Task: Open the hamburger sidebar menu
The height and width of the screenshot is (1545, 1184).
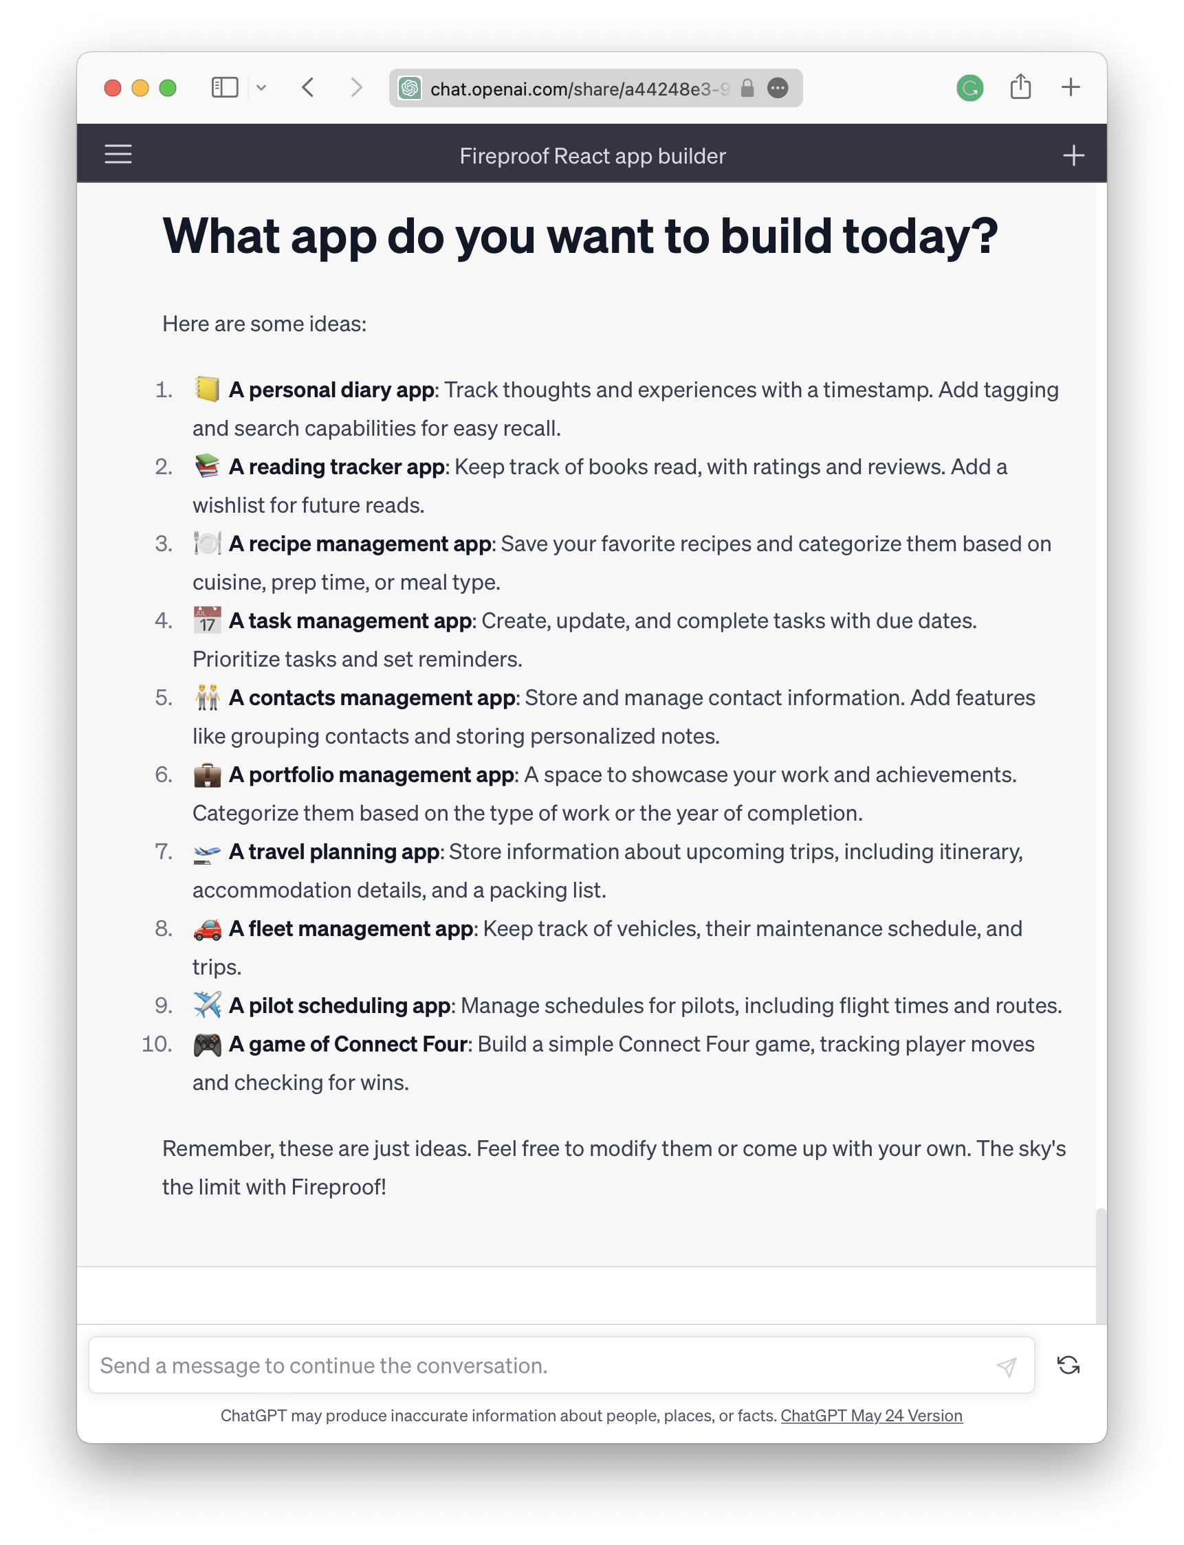Action: point(118,154)
